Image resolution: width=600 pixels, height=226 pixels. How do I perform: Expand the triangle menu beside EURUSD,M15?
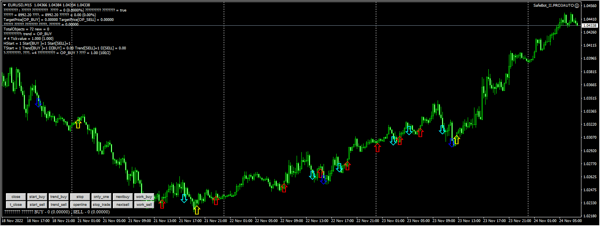coord(4,5)
